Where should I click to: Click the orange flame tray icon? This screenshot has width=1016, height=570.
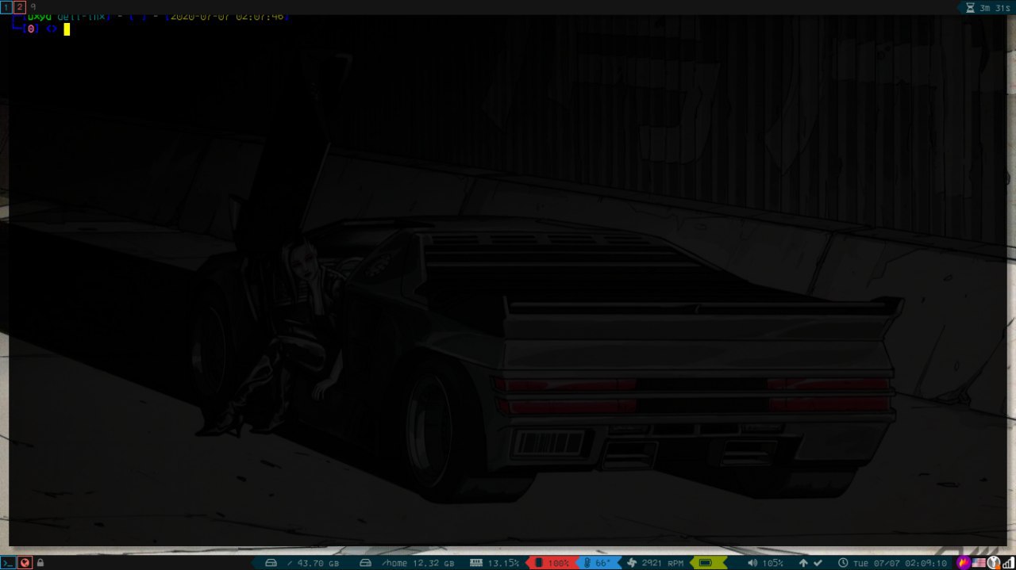tap(964, 563)
